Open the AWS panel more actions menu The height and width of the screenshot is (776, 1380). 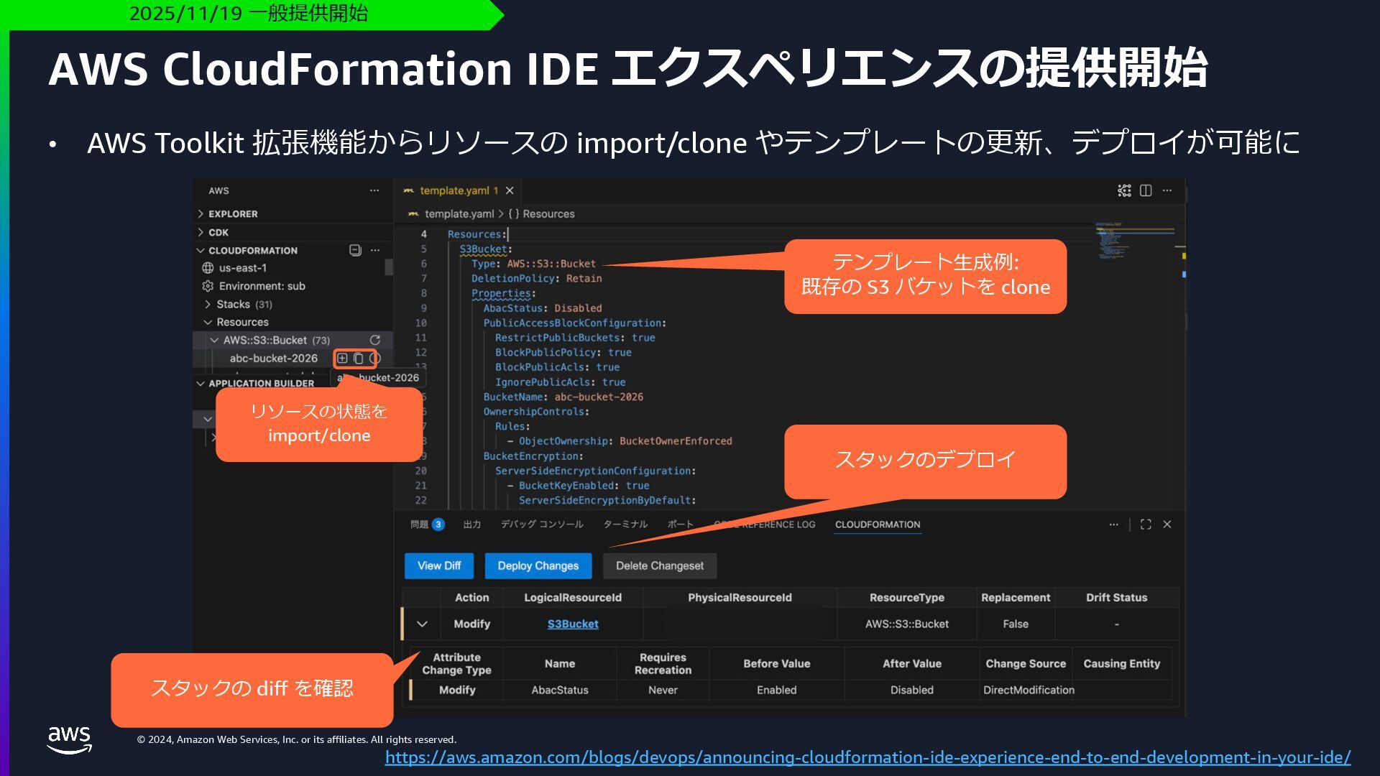click(x=374, y=190)
